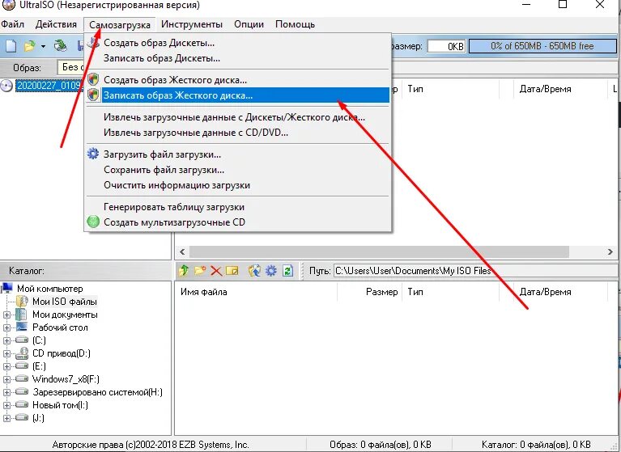Expand the (J:) drive node

coord(6,418)
